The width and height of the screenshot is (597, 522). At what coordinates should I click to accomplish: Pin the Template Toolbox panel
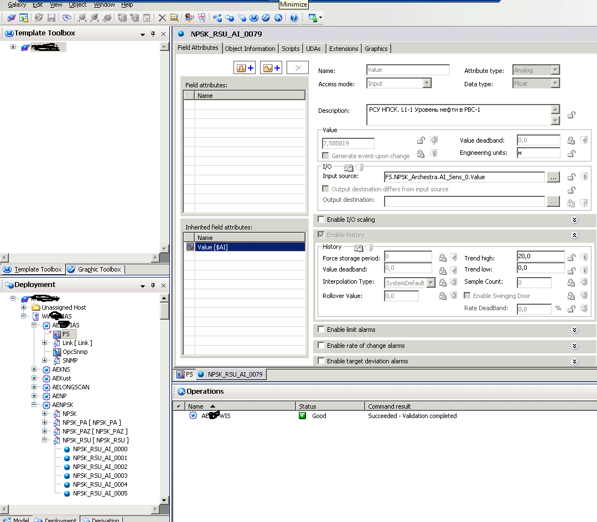[x=153, y=34]
